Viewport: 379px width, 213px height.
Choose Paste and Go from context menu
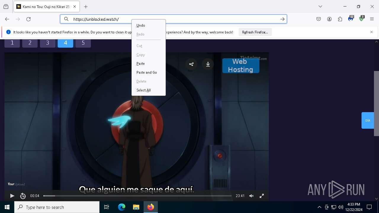[x=149, y=72]
